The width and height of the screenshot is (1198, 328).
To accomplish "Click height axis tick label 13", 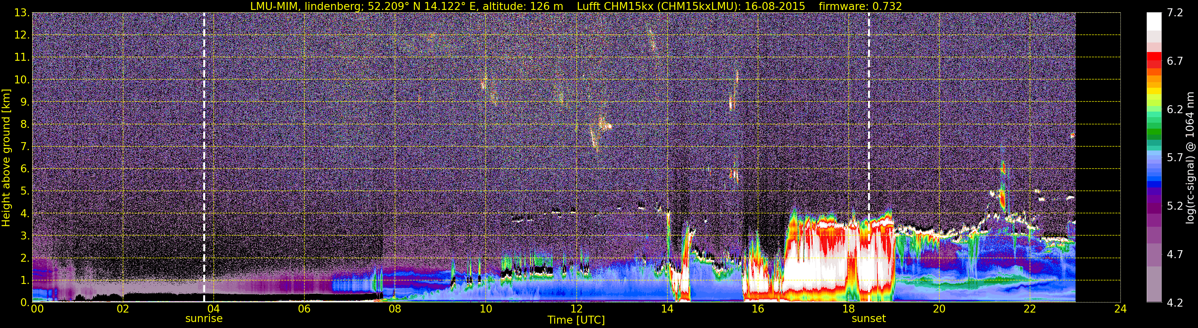I will (22, 13).
